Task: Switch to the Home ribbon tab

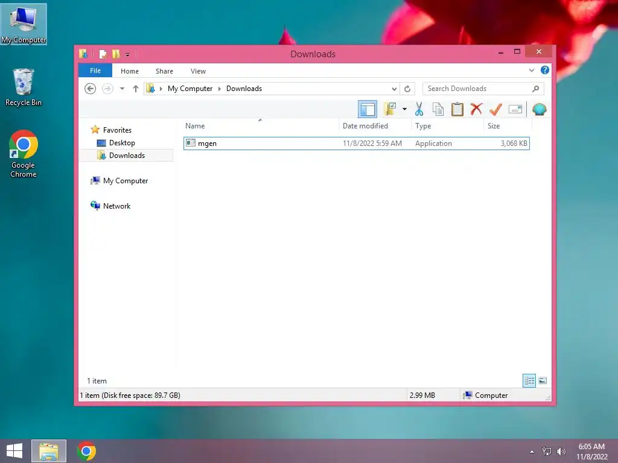Action: (x=130, y=71)
